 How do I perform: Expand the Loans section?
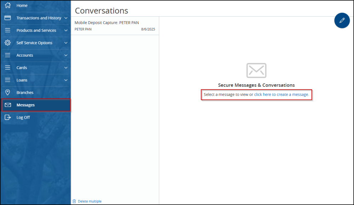(x=66, y=80)
